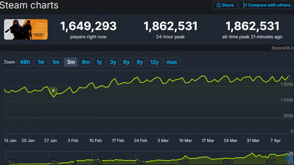Click the all-time peak player count
This screenshot has height=165, width=294.
pos(252,26)
